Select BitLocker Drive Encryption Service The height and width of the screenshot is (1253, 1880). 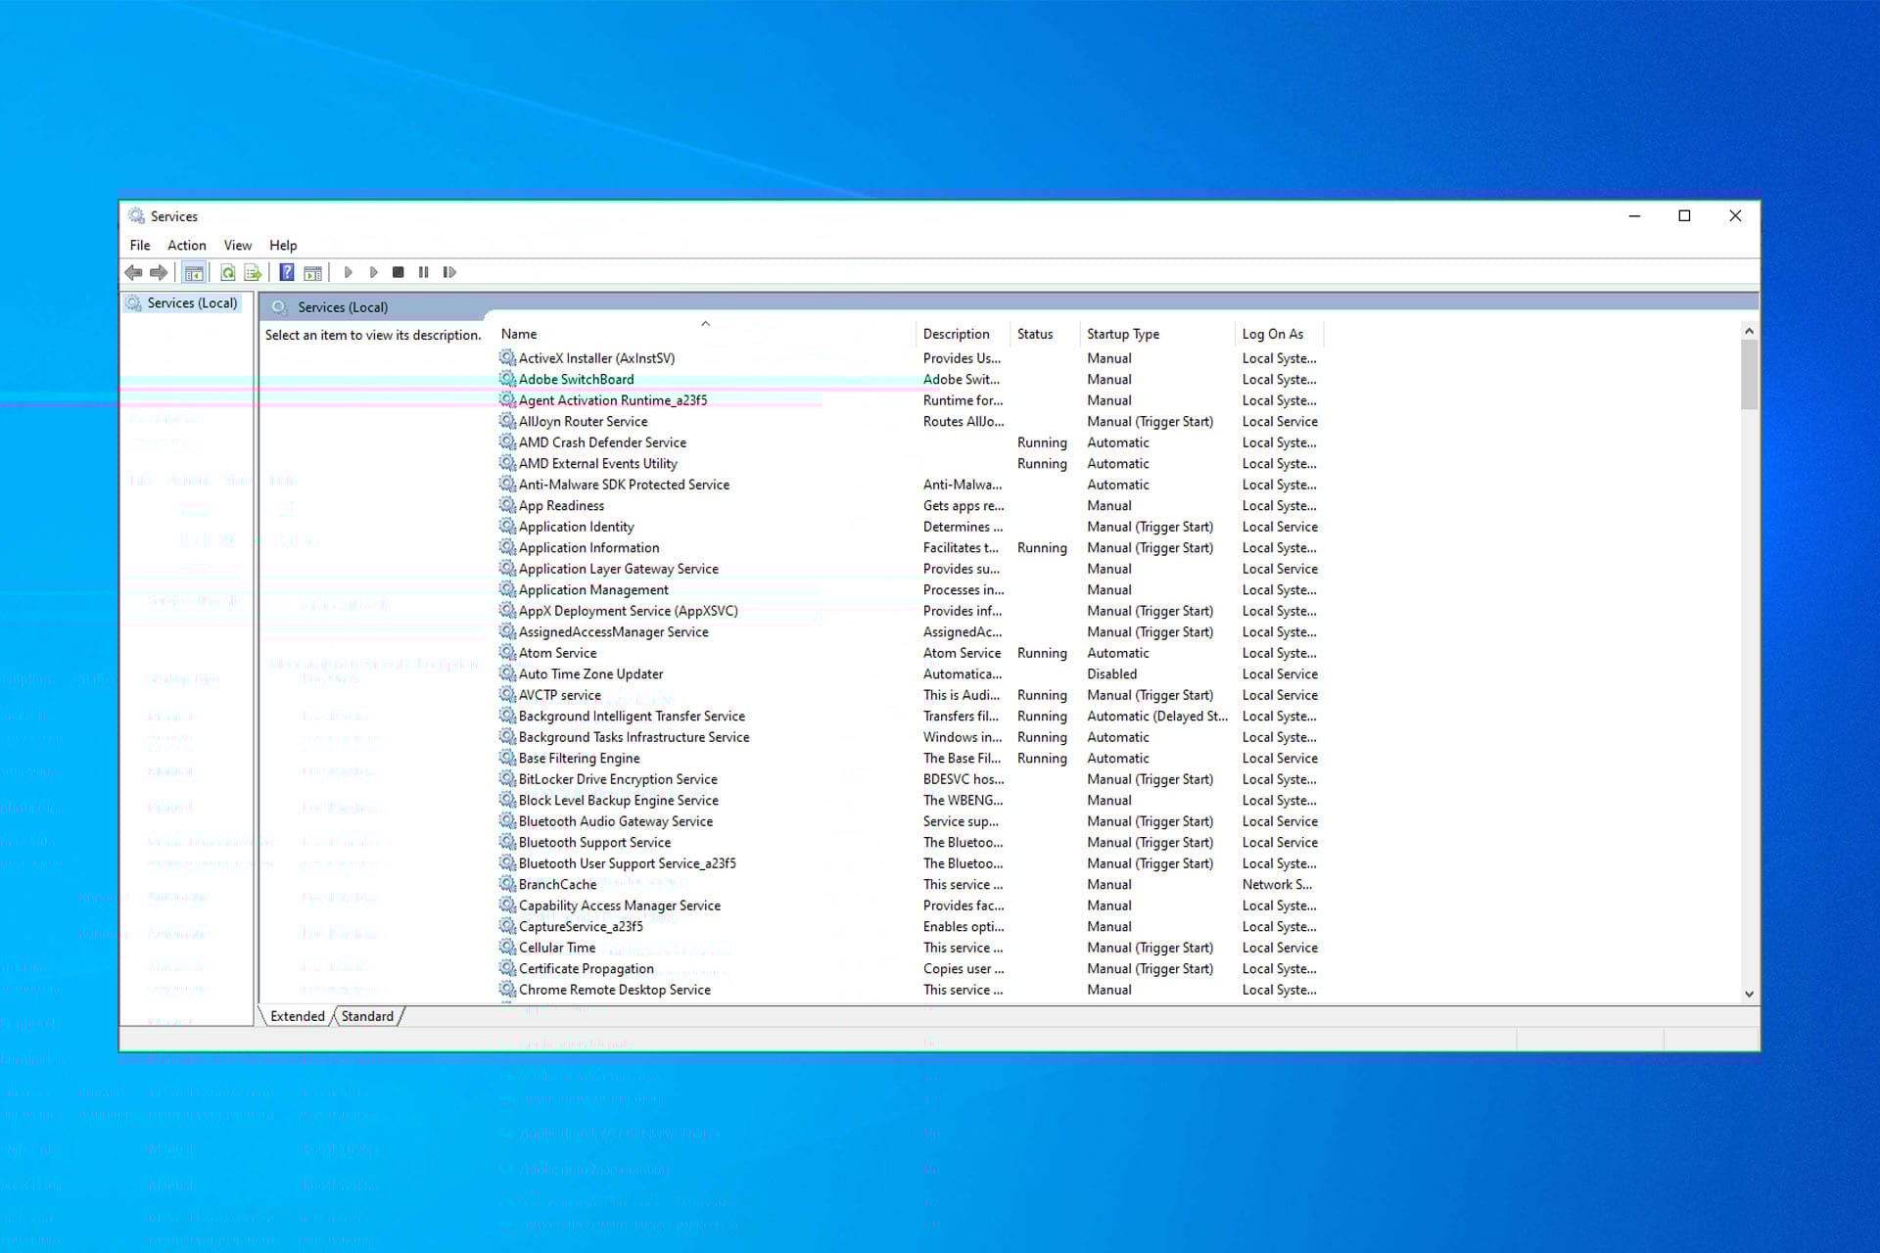click(618, 778)
